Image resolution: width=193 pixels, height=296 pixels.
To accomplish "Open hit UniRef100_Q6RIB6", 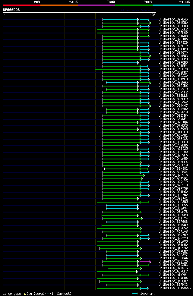I will (x=173, y=86).
